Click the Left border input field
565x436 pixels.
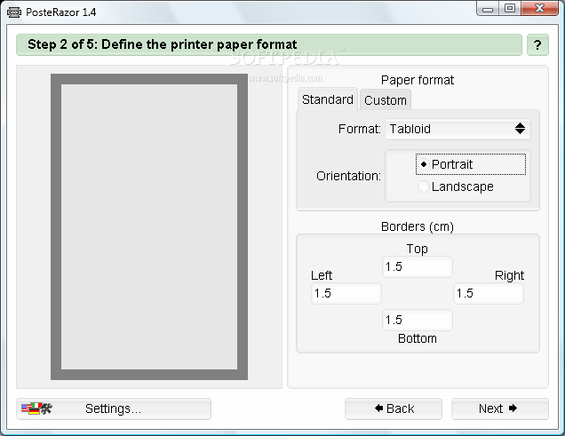tap(346, 293)
